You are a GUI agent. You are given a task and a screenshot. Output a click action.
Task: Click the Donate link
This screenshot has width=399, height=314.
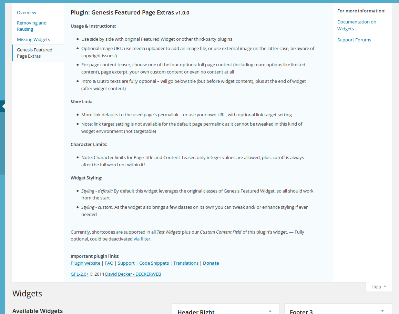click(211, 263)
